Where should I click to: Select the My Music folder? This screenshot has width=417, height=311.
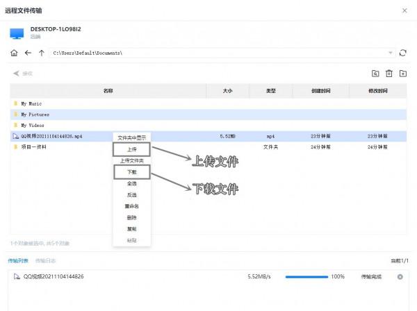pos(31,103)
